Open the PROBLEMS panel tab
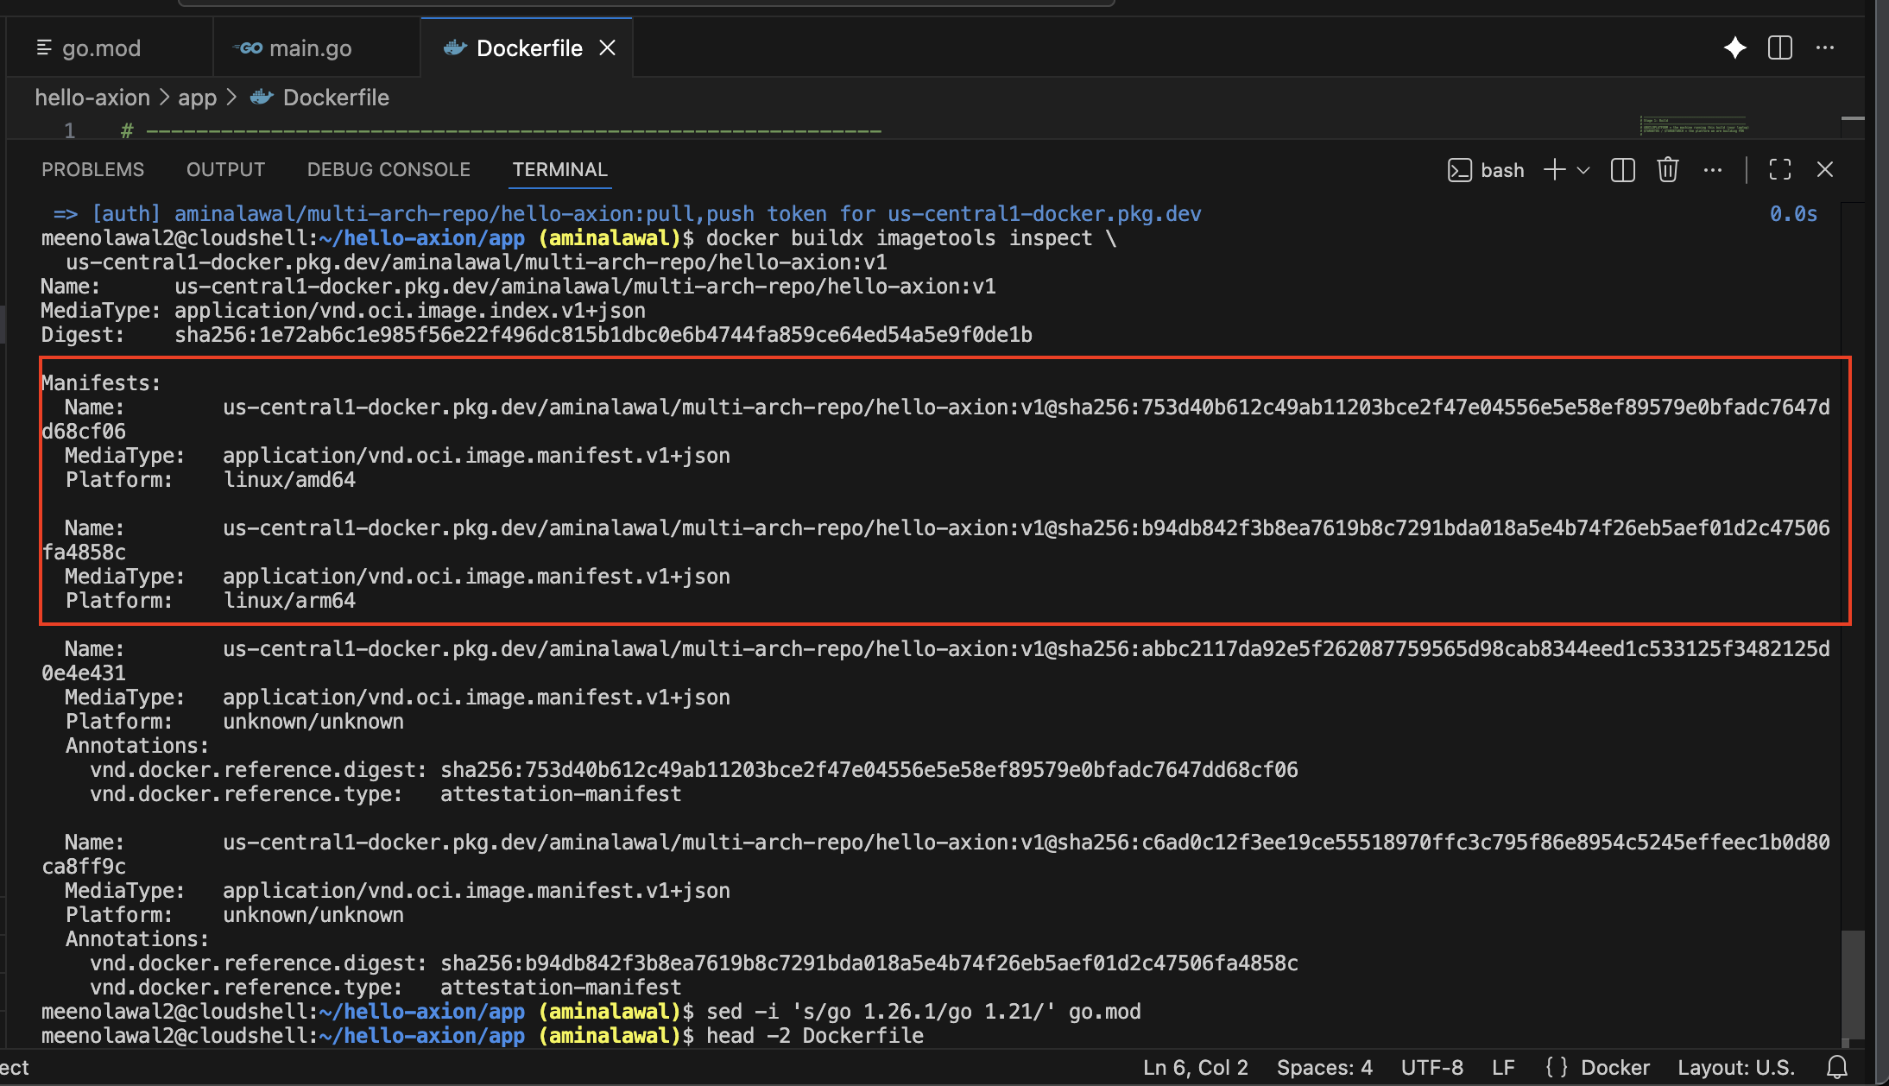 coord(93,169)
